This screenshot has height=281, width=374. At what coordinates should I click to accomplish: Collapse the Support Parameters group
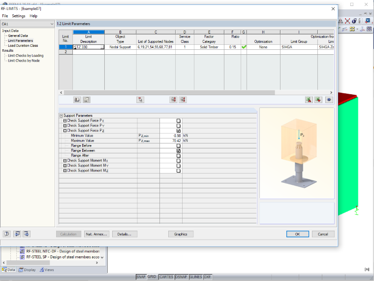coord(61,116)
